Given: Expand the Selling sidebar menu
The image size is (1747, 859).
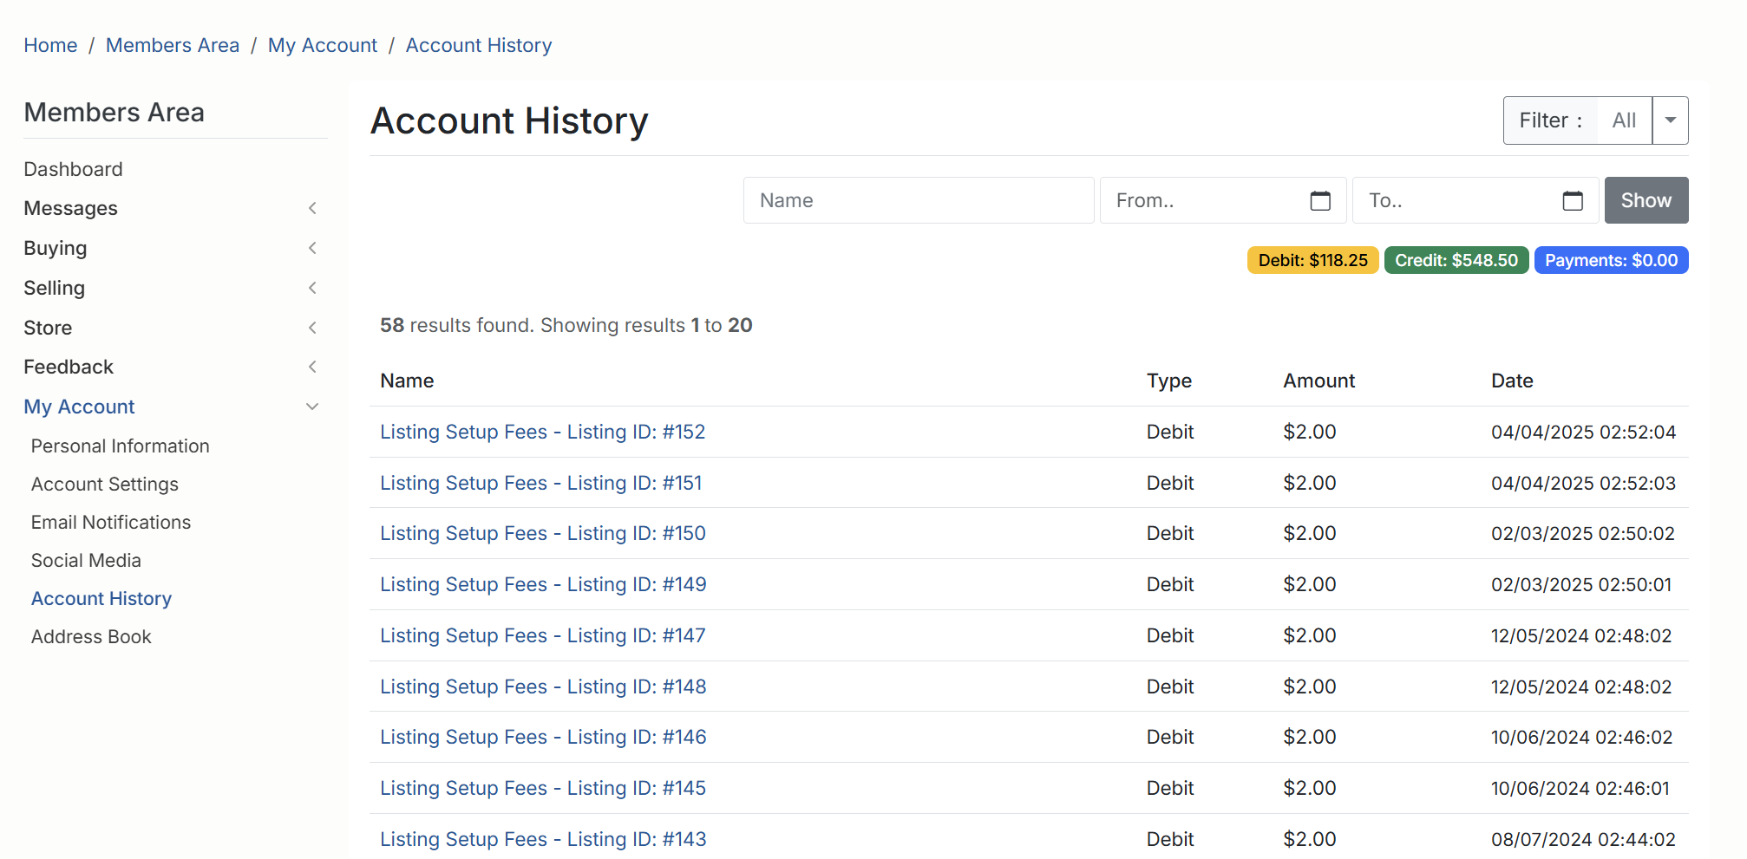Looking at the screenshot, I should pyautogui.click(x=312, y=288).
